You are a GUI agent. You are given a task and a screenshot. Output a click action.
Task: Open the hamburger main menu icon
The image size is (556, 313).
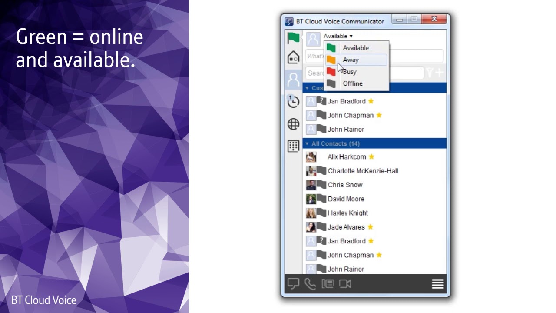[x=438, y=284]
